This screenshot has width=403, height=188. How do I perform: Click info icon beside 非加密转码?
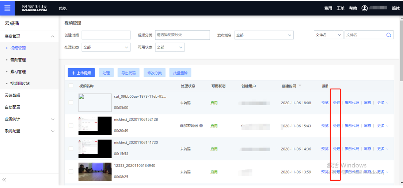[201, 125]
